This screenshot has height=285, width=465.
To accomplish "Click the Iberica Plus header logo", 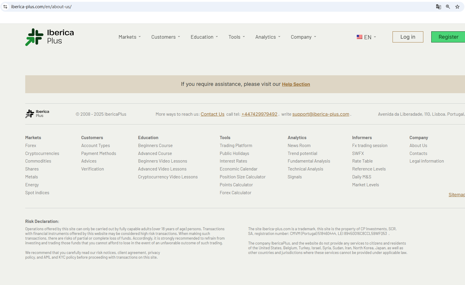I will (50, 37).
